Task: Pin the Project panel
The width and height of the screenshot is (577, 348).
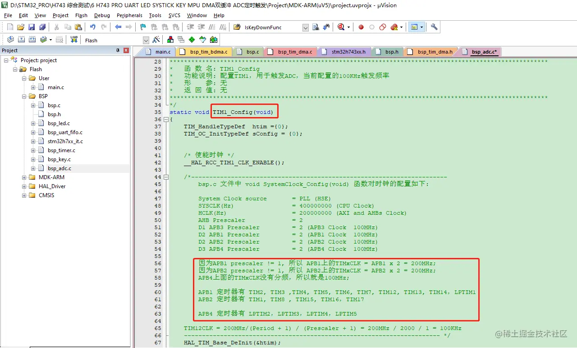Action: coord(118,50)
